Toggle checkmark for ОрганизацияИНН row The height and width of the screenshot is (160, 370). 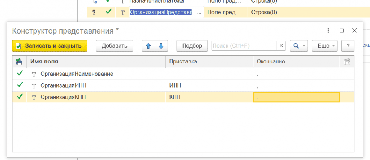pos(20,85)
